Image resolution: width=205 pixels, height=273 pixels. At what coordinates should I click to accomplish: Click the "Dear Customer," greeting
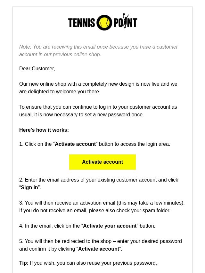(x=37, y=68)
